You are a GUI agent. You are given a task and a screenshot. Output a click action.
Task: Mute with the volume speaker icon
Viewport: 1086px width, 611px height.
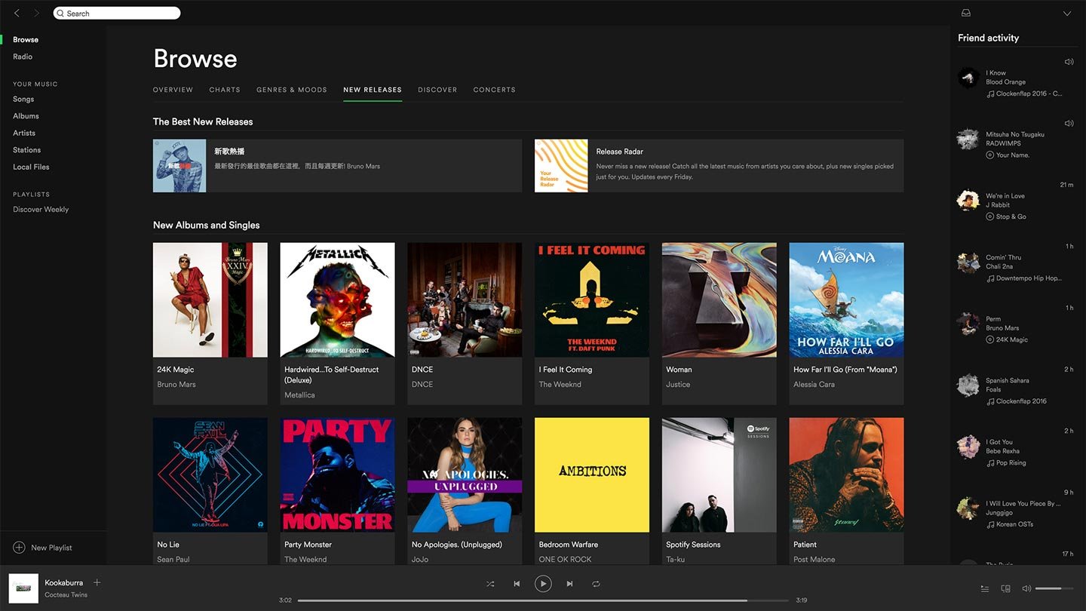click(1026, 588)
